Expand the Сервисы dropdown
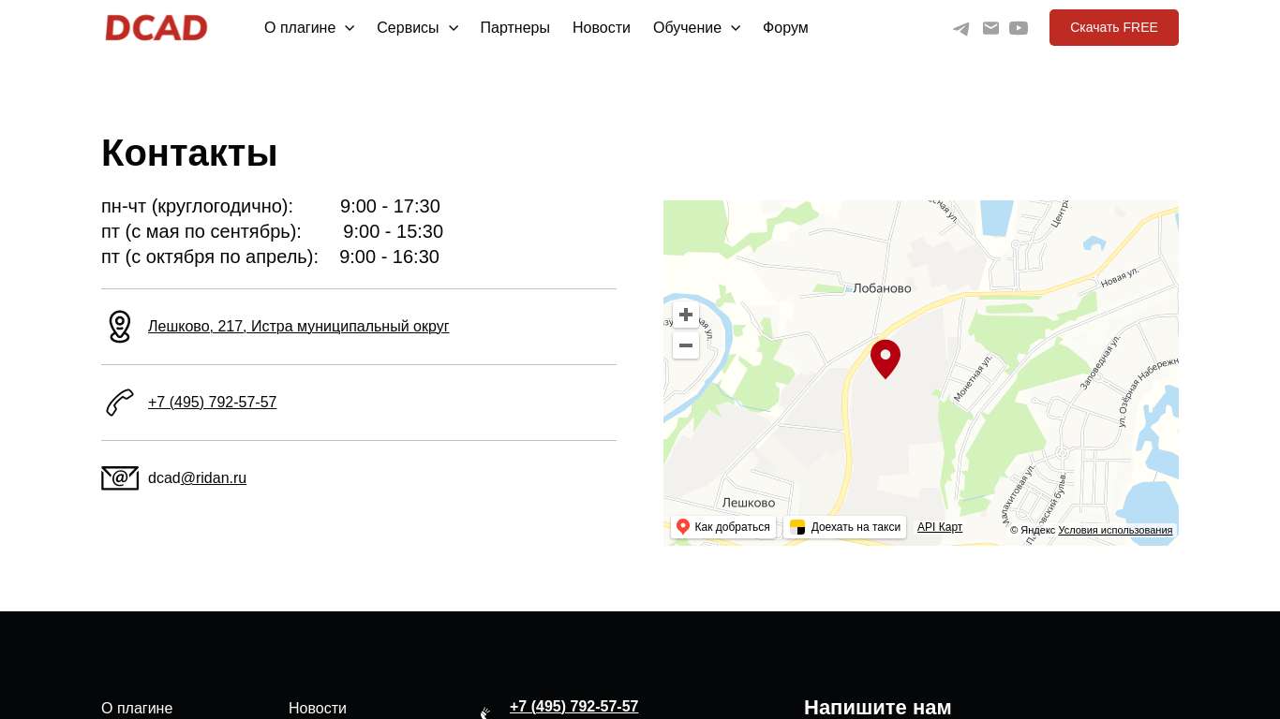 click(x=418, y=28)
